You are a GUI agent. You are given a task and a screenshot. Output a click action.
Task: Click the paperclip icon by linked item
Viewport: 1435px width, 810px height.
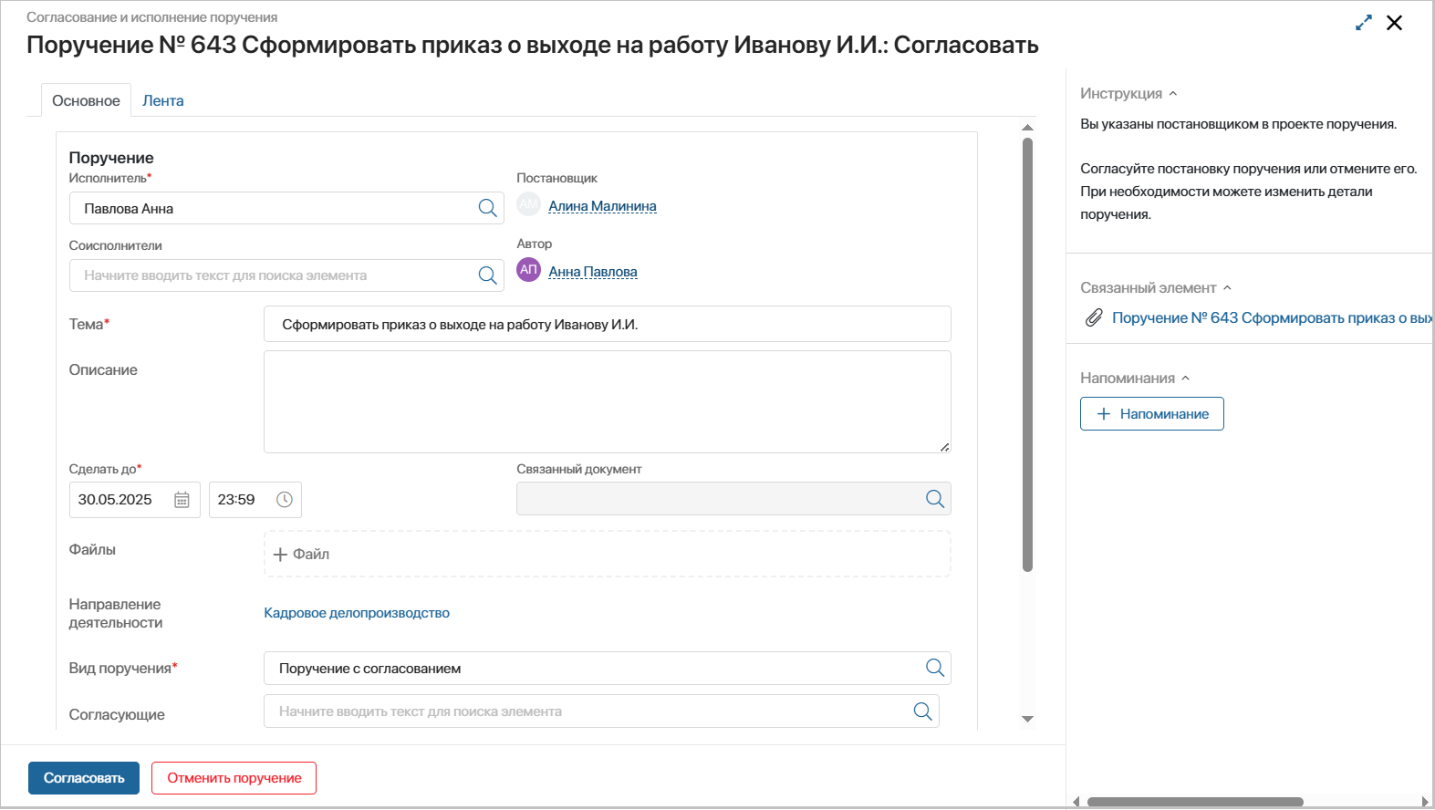click(x=1093, y=317)
